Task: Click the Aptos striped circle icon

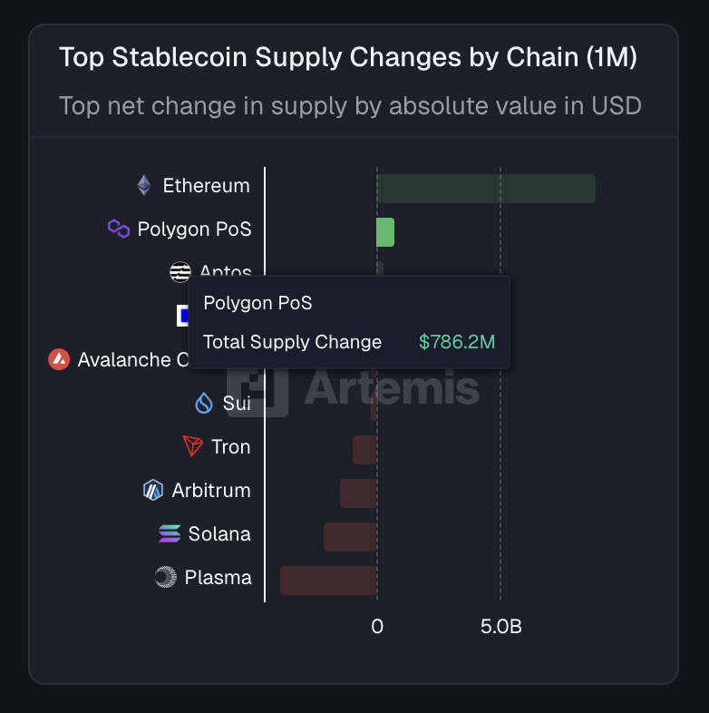Action: [x=180, y=271]
